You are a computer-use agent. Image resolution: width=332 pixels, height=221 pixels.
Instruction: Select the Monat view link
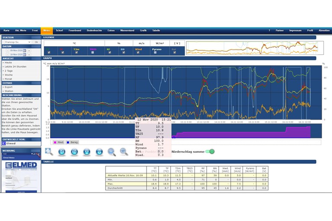(x=9, y=79)
